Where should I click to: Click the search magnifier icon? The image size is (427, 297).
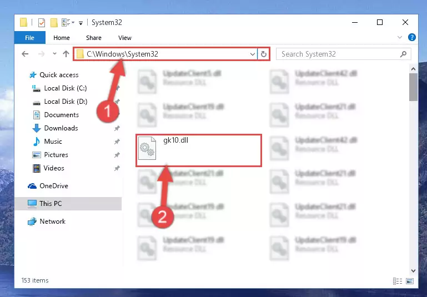pos(403,54)
